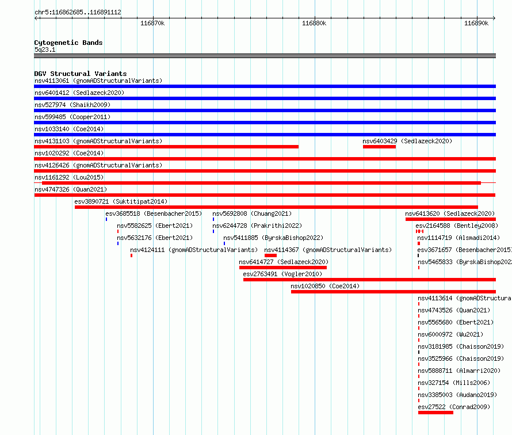Click nsv6413620 (Sedlazeck2020) label
The width and height of the screenshot is (512, 435).
[450, 213]
